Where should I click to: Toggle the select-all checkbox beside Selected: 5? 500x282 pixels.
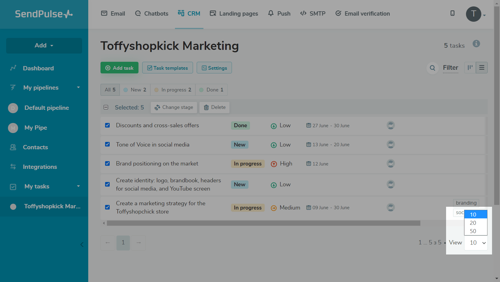click(106, 107)
